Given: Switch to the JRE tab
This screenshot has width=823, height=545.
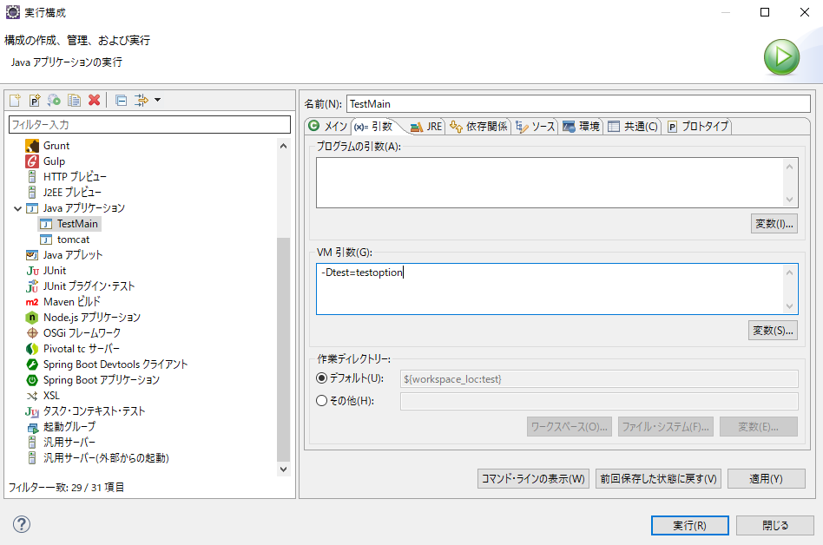Looking at the screenshot, I should (426, 127).
